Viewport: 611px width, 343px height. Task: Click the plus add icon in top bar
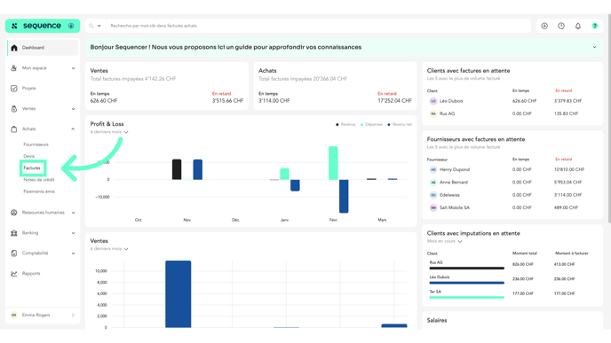point(544,26)
